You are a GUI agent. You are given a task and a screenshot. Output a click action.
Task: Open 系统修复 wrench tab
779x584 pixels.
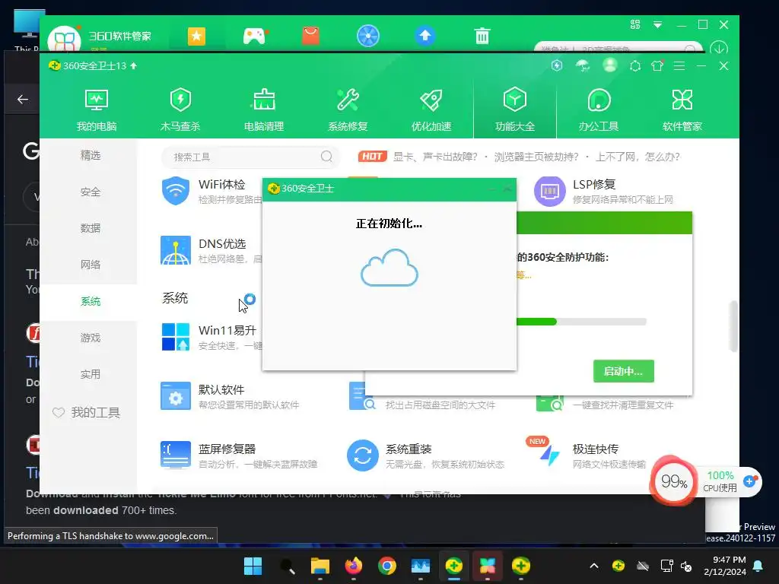click(348, 110)
